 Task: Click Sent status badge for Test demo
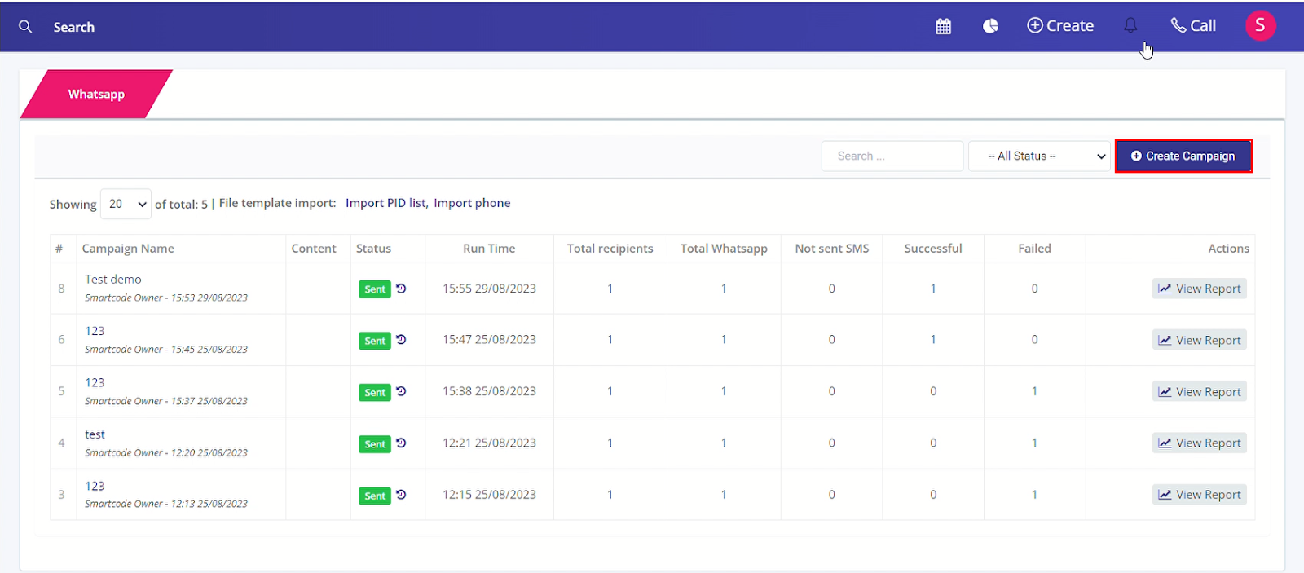pyautogui.click(x=375, y=289)
